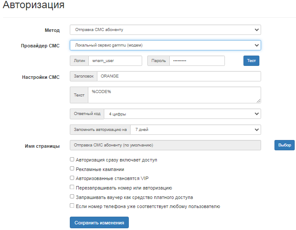Tick the Запрашивать ваучер checkbox

pyautogui.click(x=72, y=197)
